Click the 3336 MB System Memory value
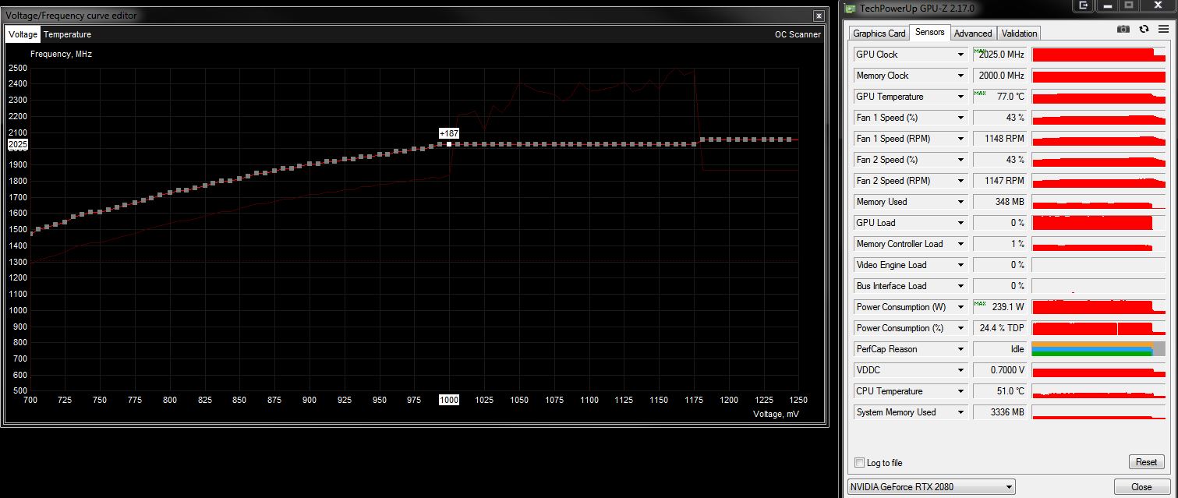The height and width of the screenshot is (498, 1178). click(999, 412)
